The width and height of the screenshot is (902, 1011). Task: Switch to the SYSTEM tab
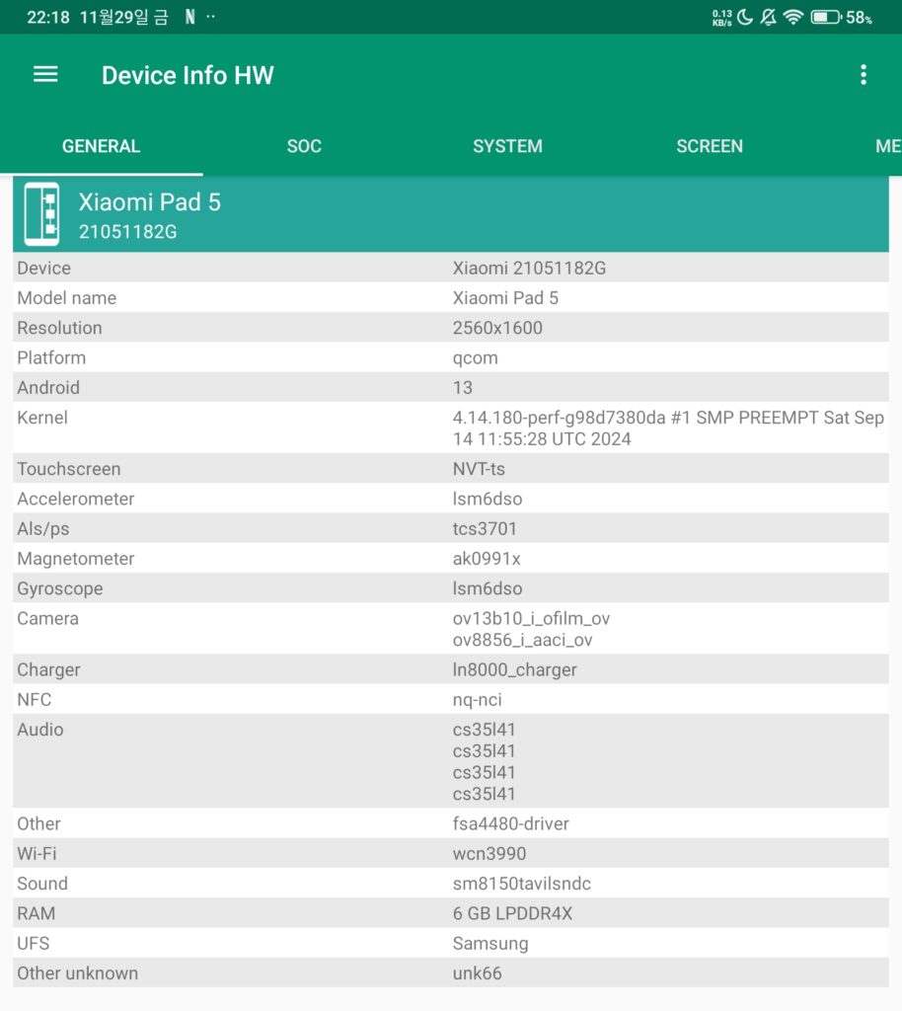tap(507, 146)
